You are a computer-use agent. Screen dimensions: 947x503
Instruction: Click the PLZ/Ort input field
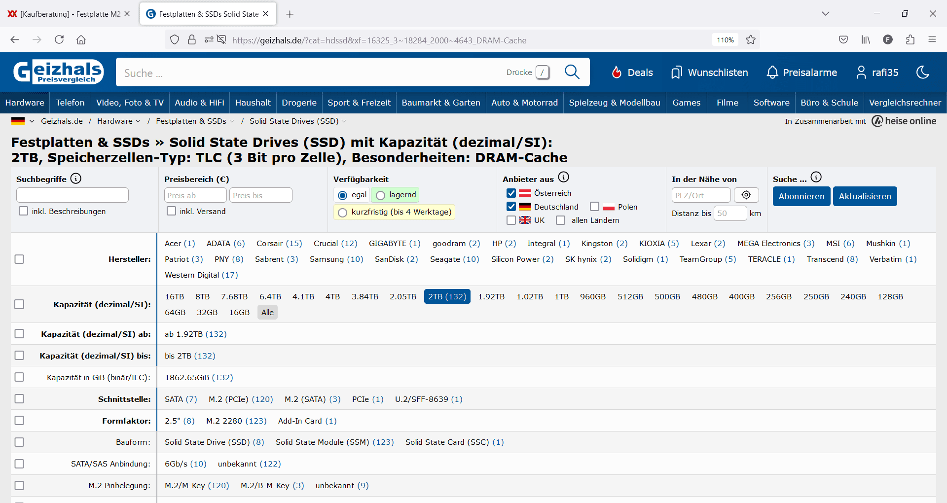pos(701,195)
